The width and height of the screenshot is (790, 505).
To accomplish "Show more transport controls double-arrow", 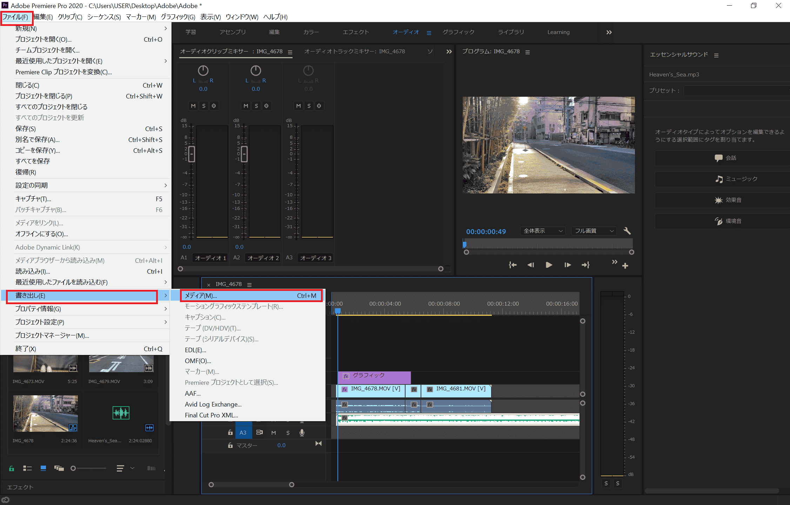I will tap(614, 262).
